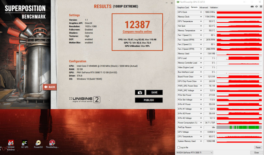Open the GPU-Z hamburger menu icon
264x155 pixels.
coord(261,7)
